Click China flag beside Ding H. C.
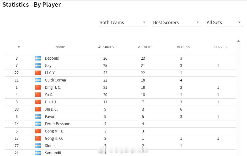The height and width of the screenshot is (156, 247). 38,87
